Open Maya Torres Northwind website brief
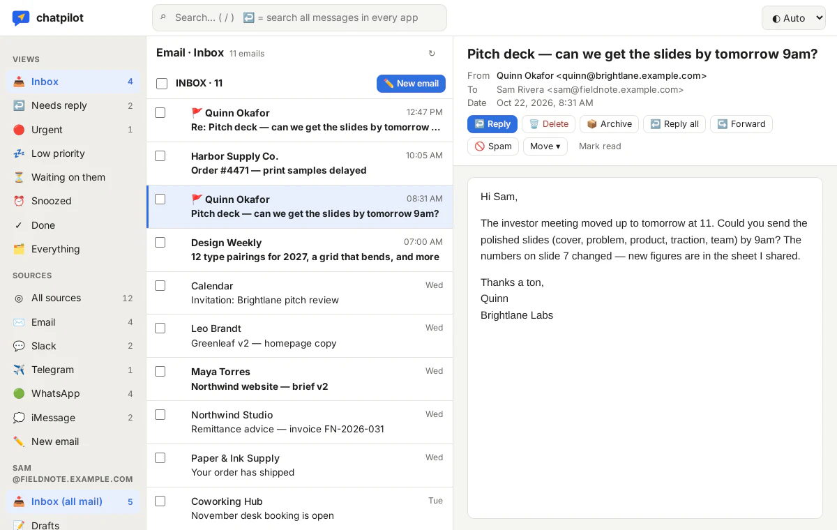837x530 pixels. (x=300, y=379)
